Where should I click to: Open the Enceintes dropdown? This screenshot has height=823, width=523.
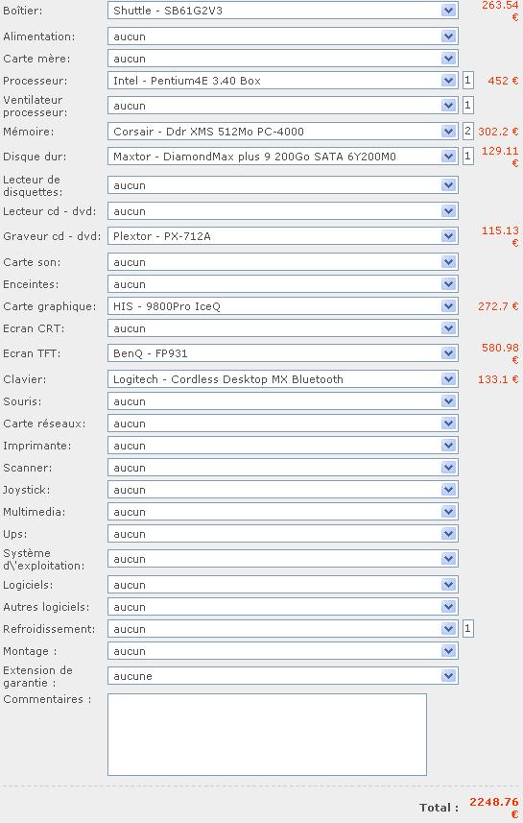[283, 284]
